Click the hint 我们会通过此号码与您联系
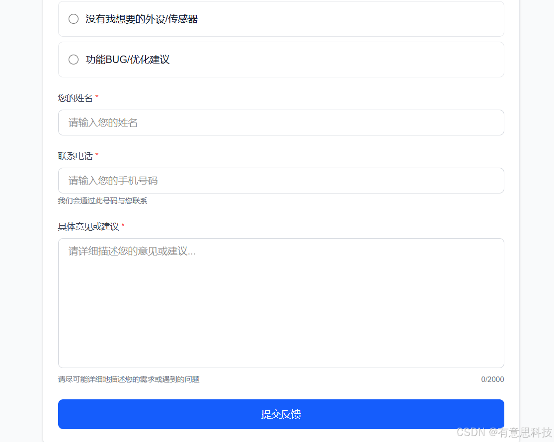The height and width of the screenshot is (442, 554). point(102,201)
